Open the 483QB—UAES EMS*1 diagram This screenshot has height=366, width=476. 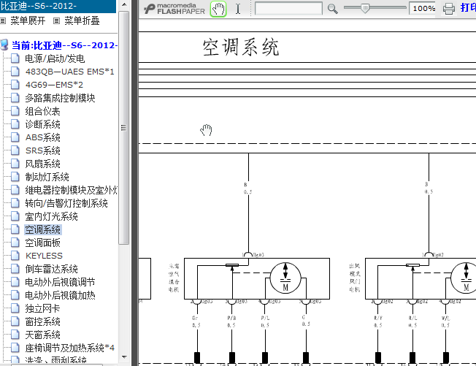70,72
